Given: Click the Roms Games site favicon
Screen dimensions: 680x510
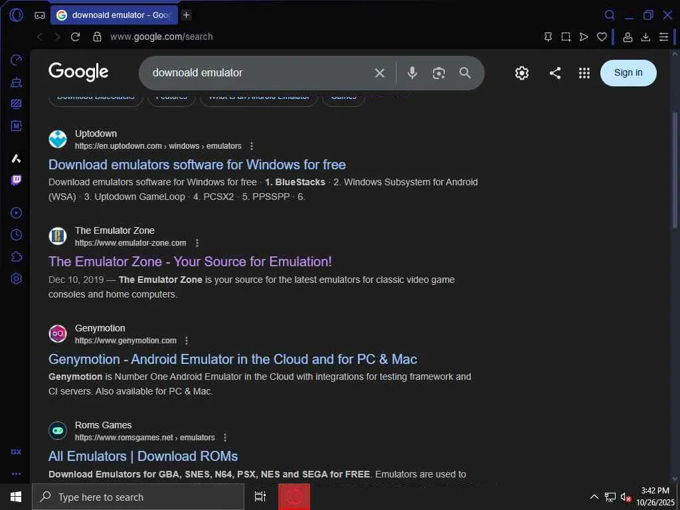Looking at the screenshot, I should (x=58, y=430).
